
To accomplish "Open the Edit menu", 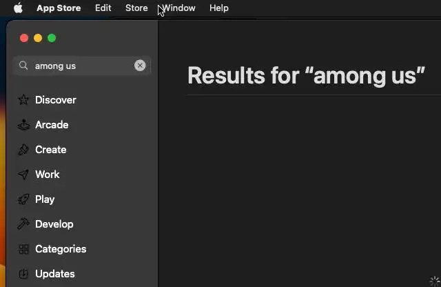I will pyautogui.click(x=103, y=8).
